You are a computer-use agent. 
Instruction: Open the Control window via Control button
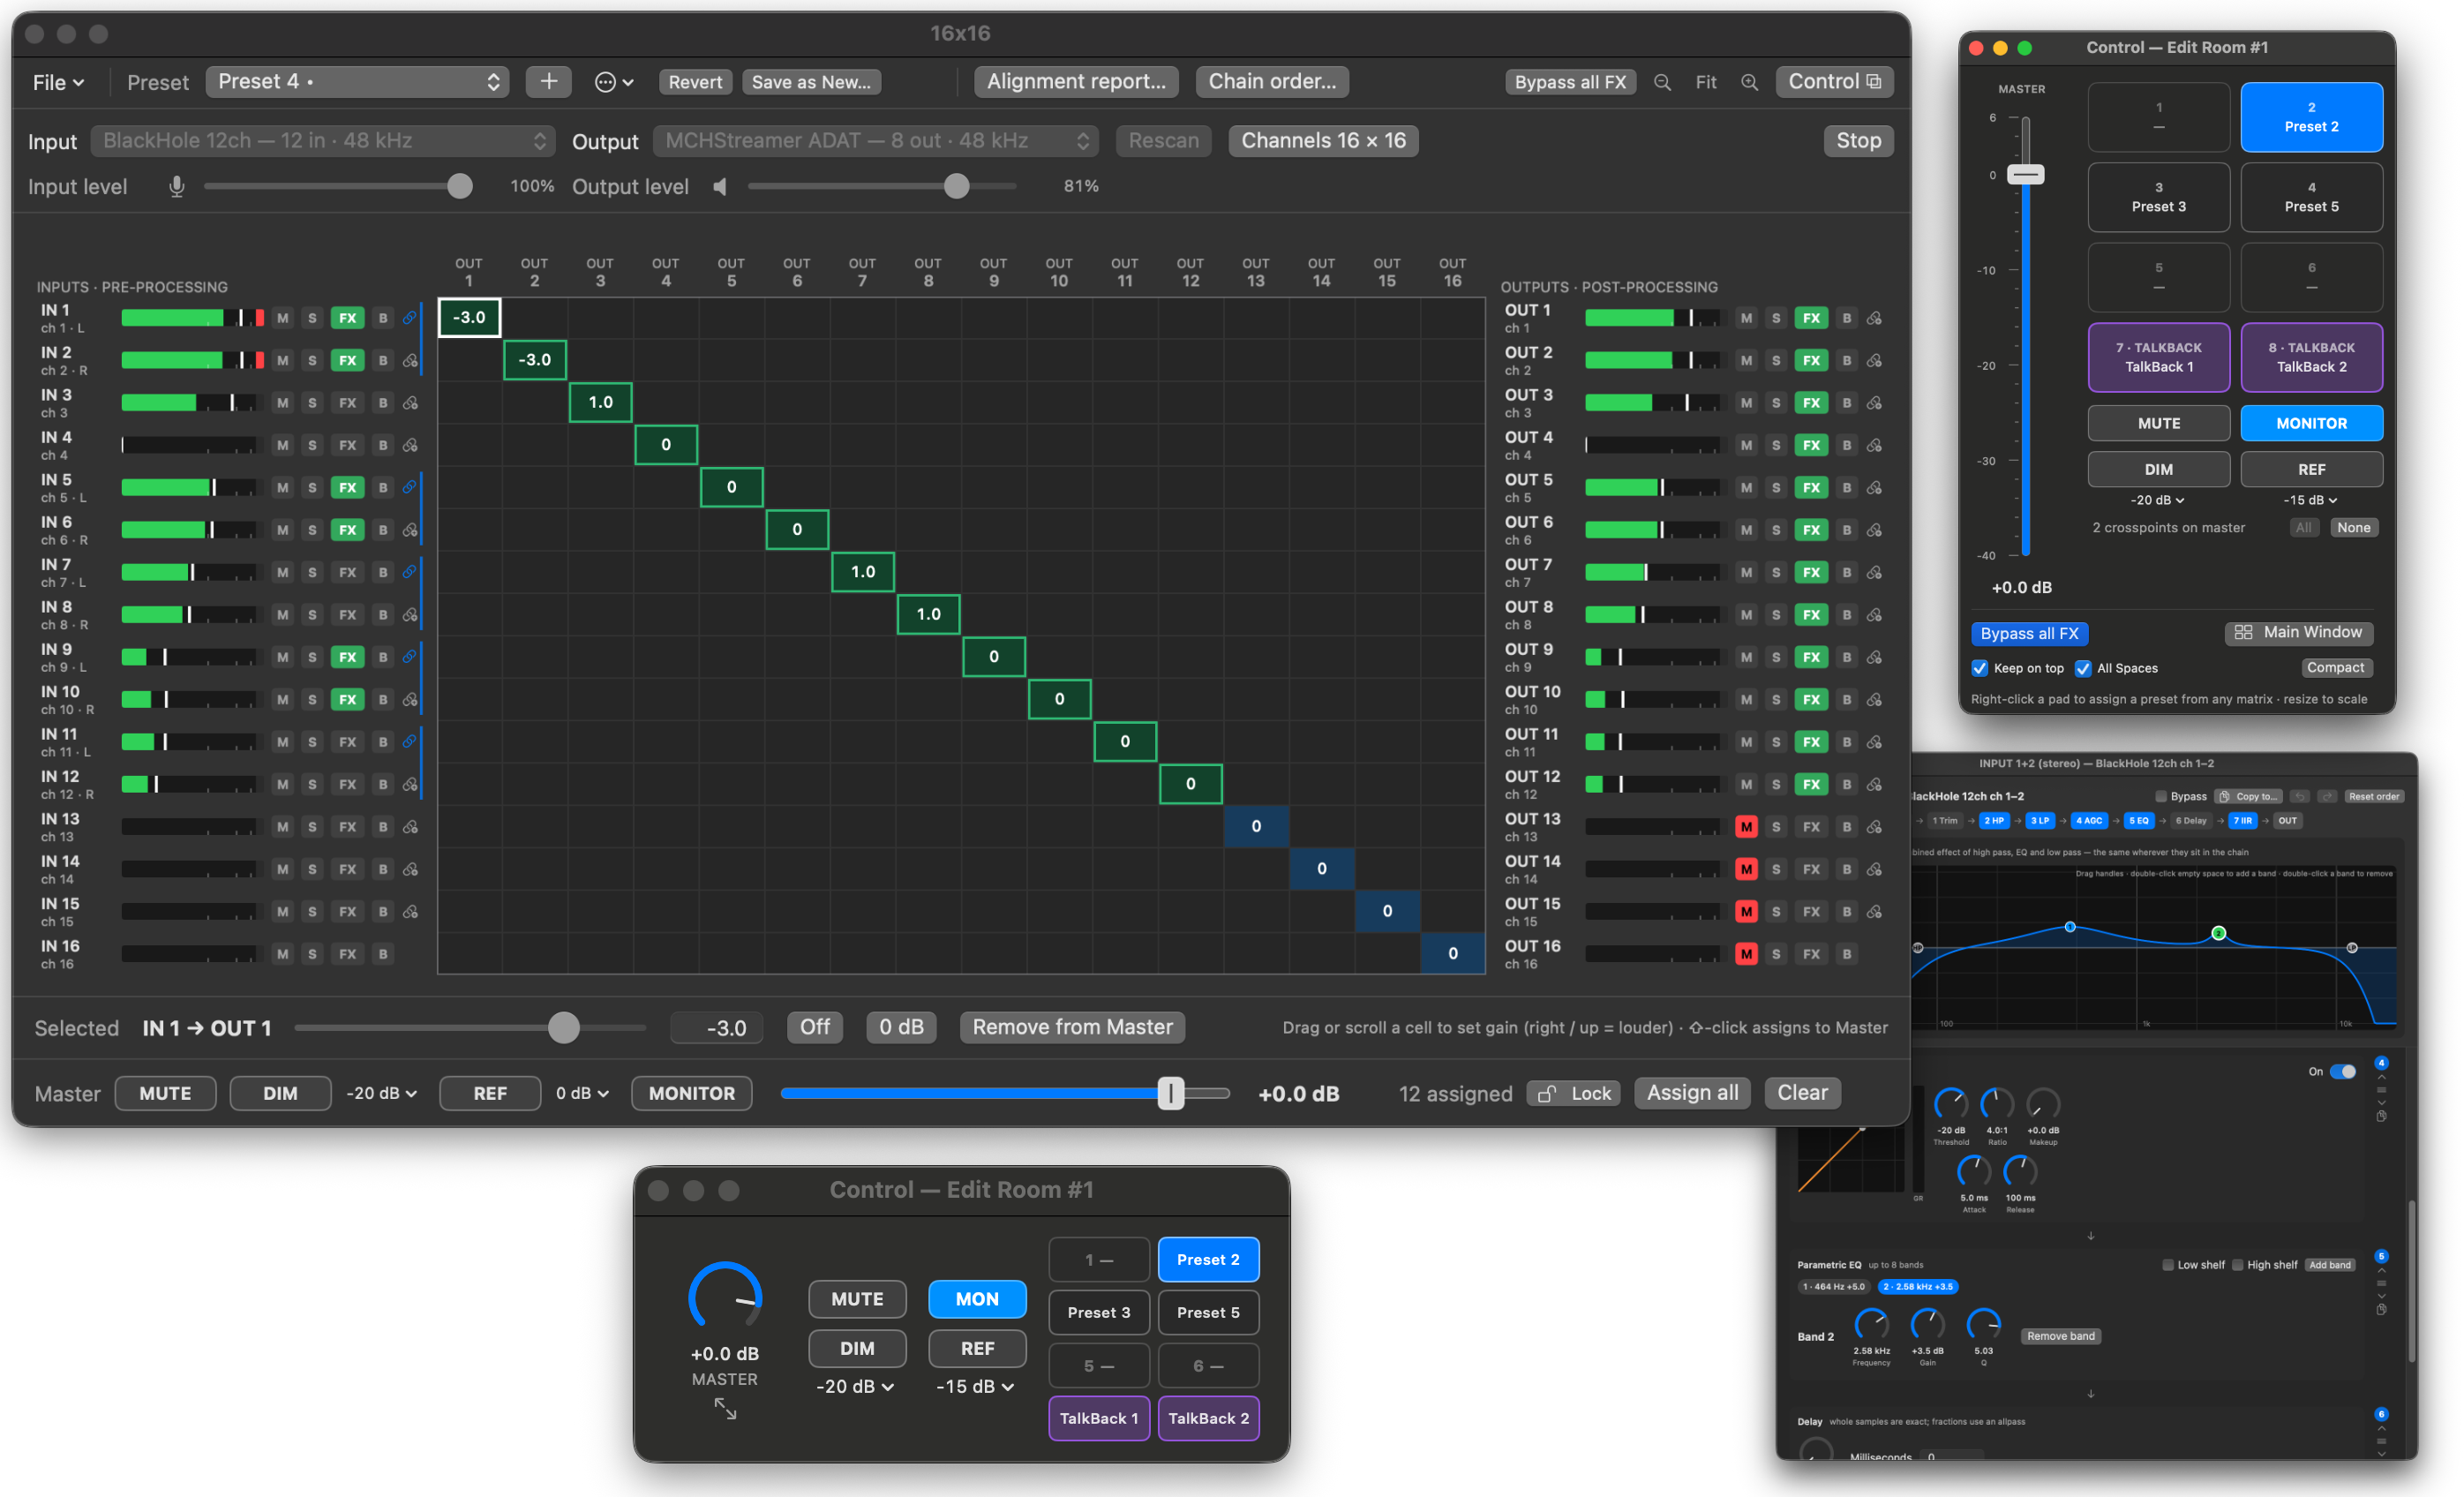pyautogui.click(x=1834, y=82)
